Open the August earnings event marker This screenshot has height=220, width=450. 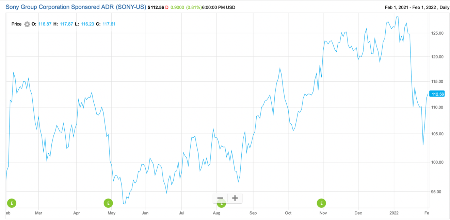pyautogui.click(x=221, y=204)
